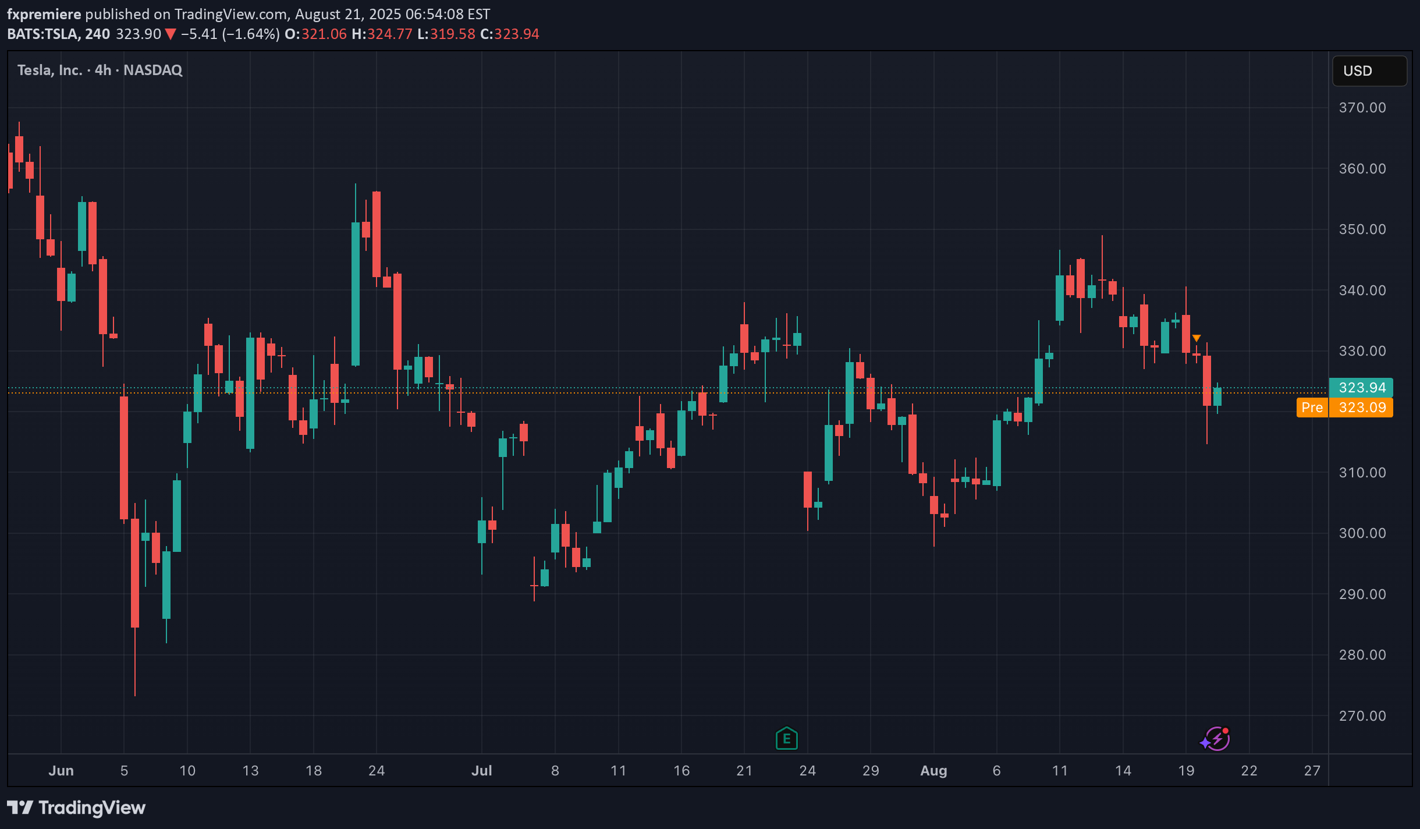Click the Tesla, Inc. 4h NASDAQ chart title
Screen dimensions: 1420x829
coord(100,70)
